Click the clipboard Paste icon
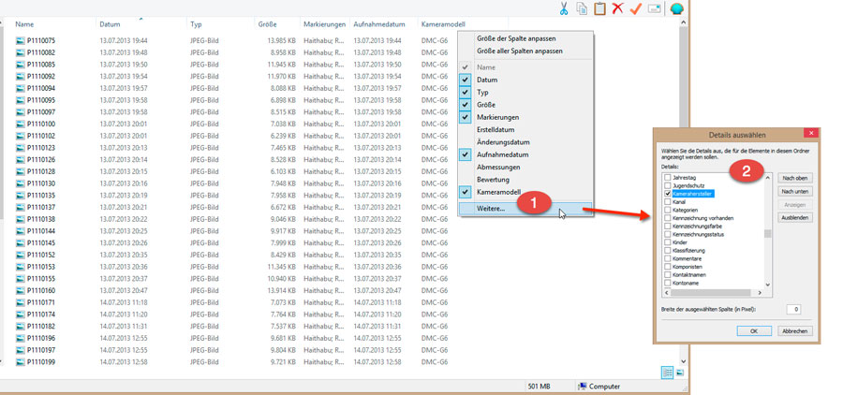Image resolution: width=843 pixels, height=395 pixels. pyautogui.click(x=599, y=8)
